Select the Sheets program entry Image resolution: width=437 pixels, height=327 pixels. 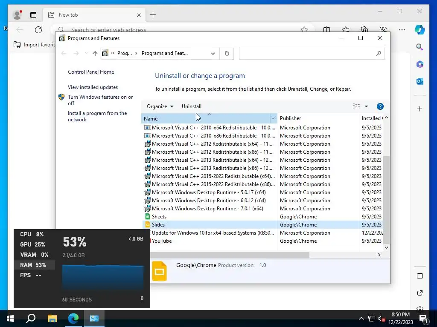[x=156, y=216]
